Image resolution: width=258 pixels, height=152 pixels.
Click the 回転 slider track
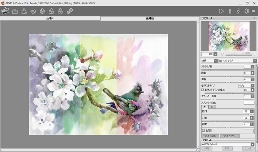[x=228, y=76]
